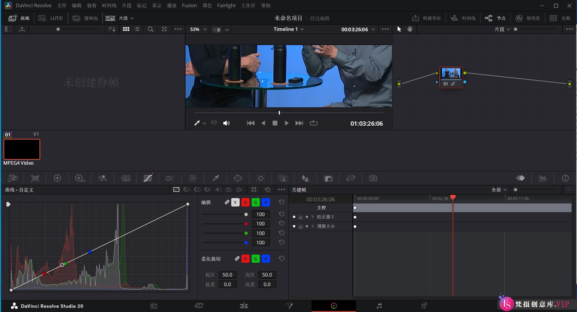Open the 3D stereoscopic palette
577x312 pixels.
coord(373,178)
